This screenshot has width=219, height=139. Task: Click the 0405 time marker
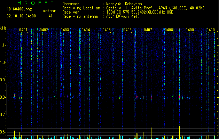tap(107, 30)
